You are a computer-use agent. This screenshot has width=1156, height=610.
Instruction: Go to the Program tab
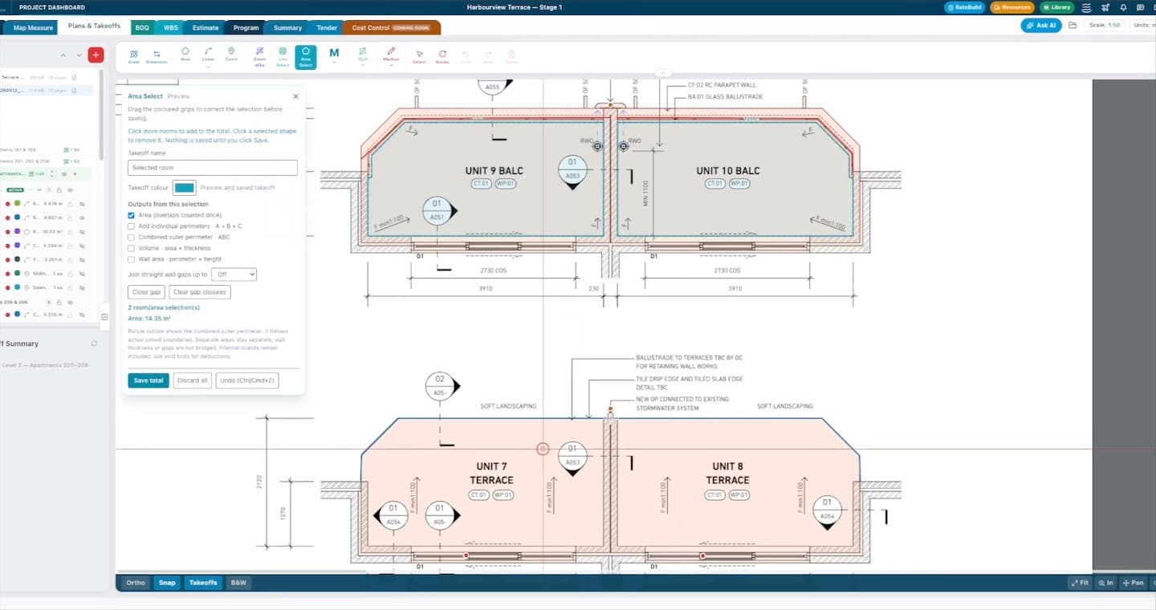[246, 27]
